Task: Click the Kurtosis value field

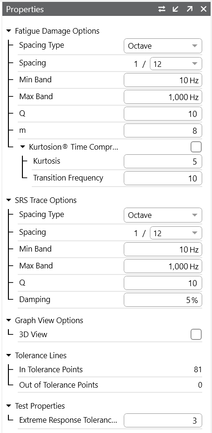Action: pos(163,161)
